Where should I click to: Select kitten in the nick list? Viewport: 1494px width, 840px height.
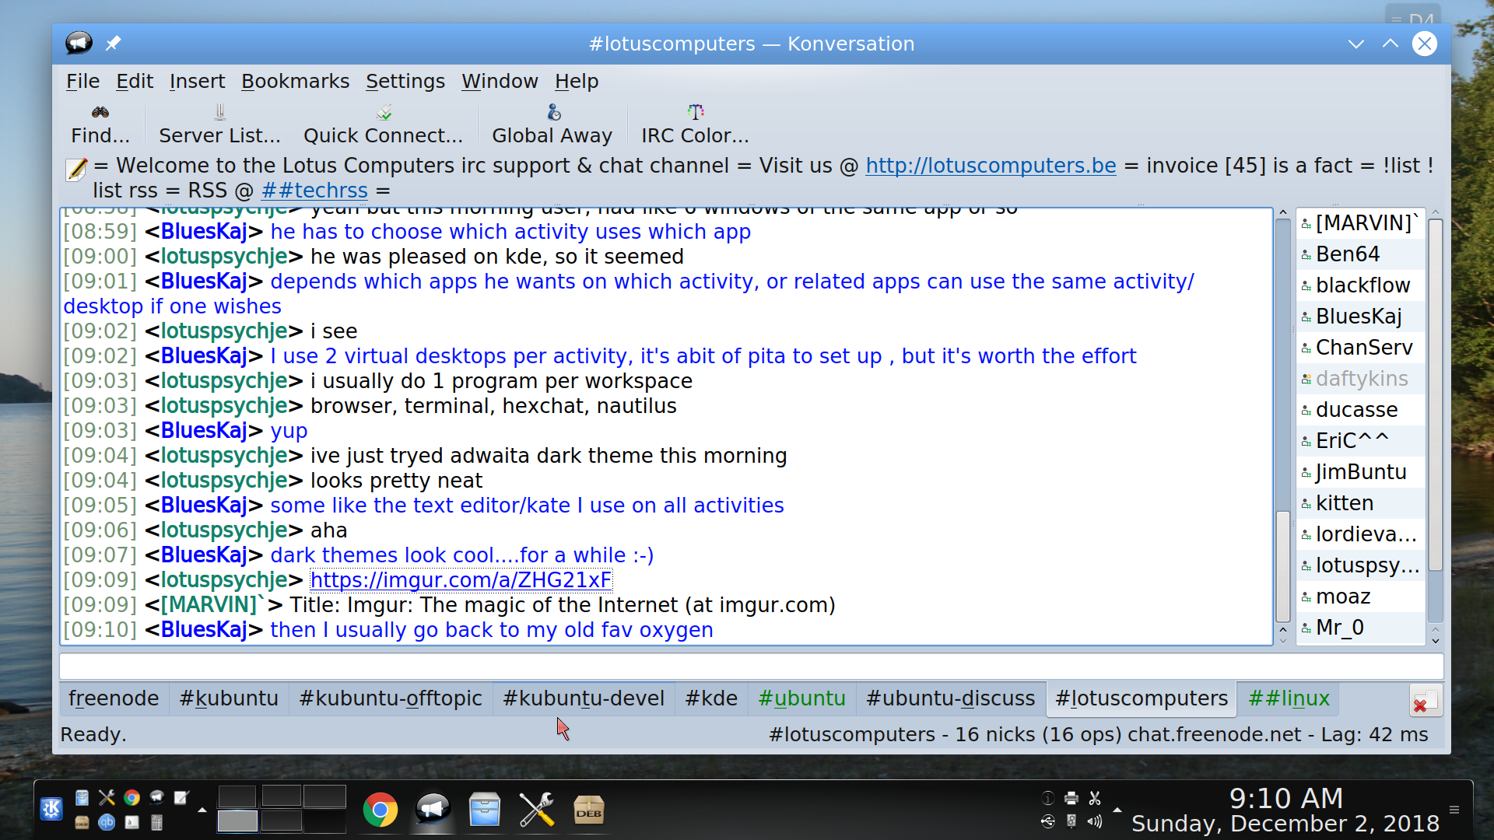click(x=1361, y=503)
